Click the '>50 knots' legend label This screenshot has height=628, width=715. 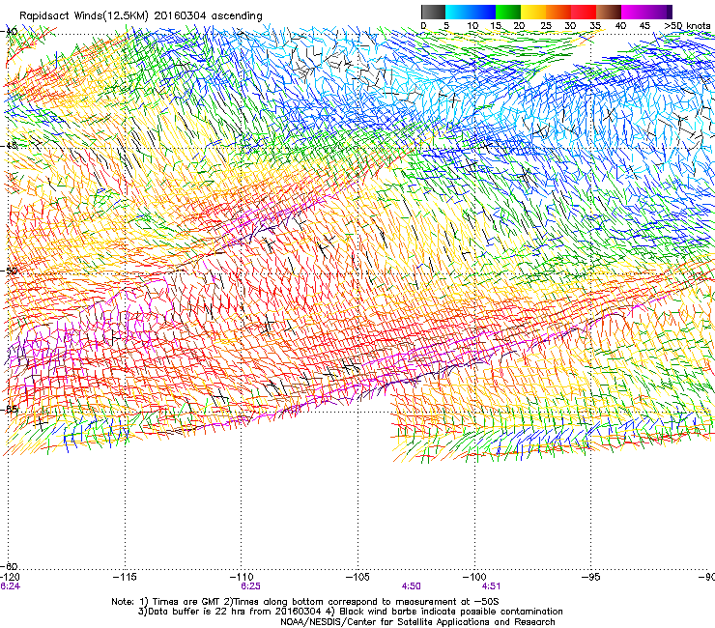coord(687,25)
